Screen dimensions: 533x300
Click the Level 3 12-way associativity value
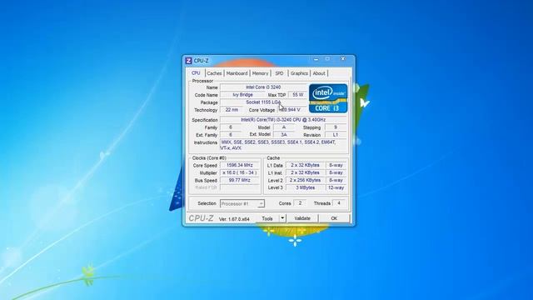pyautogui.click(x=336, y=187)
